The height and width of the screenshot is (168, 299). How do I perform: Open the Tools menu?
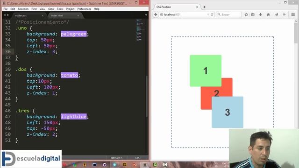60,9
